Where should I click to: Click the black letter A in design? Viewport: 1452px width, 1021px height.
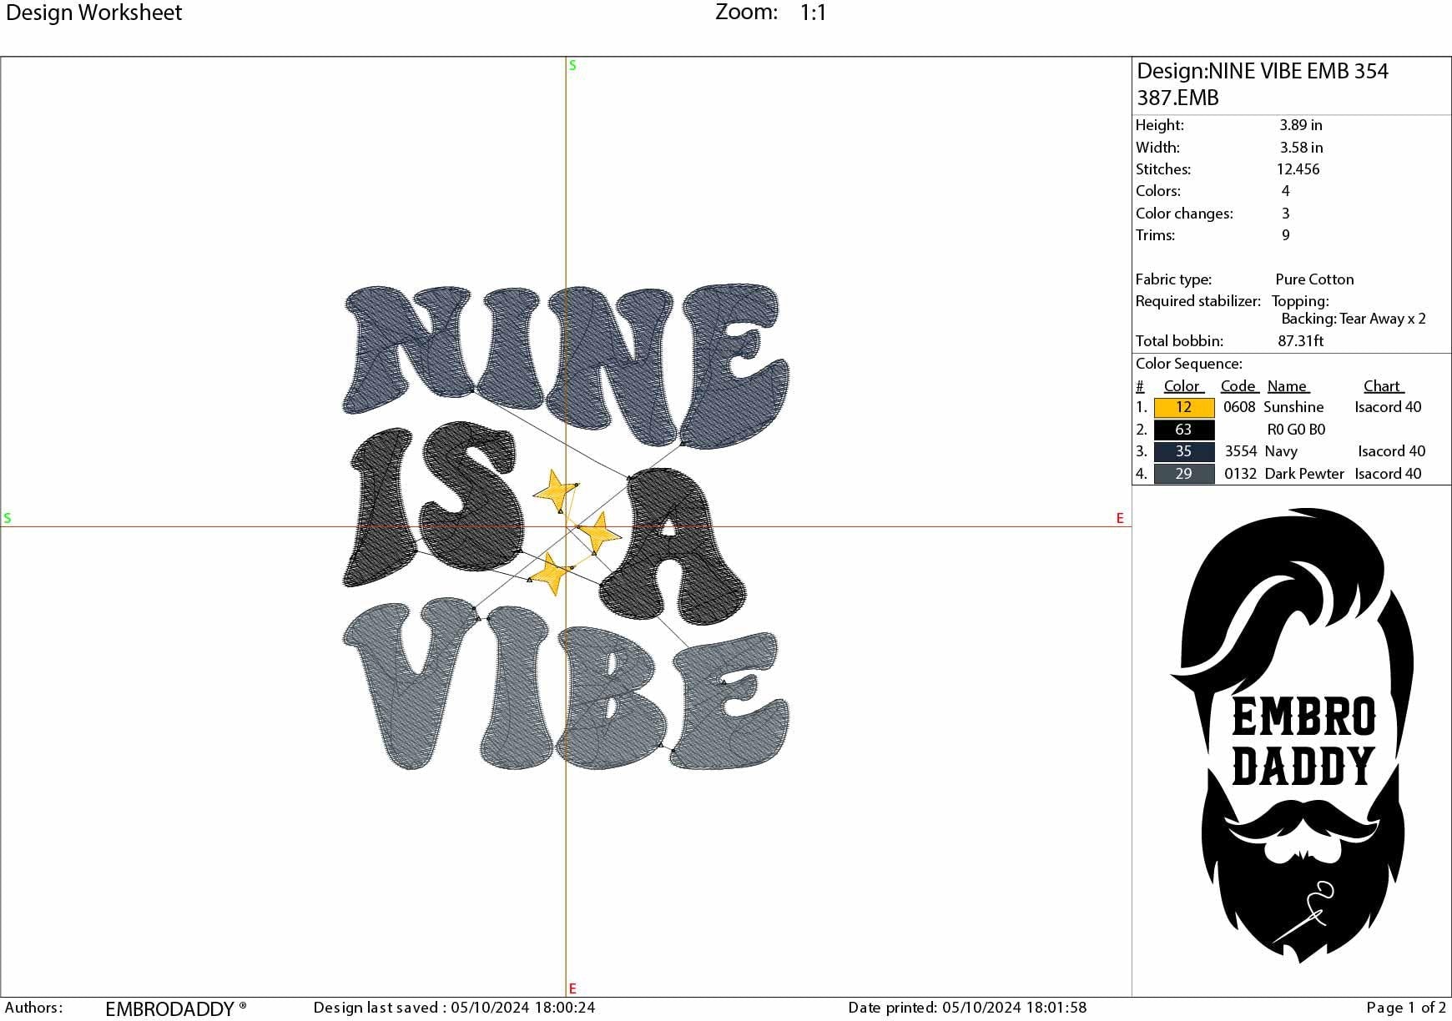click(x=672, y=546)
